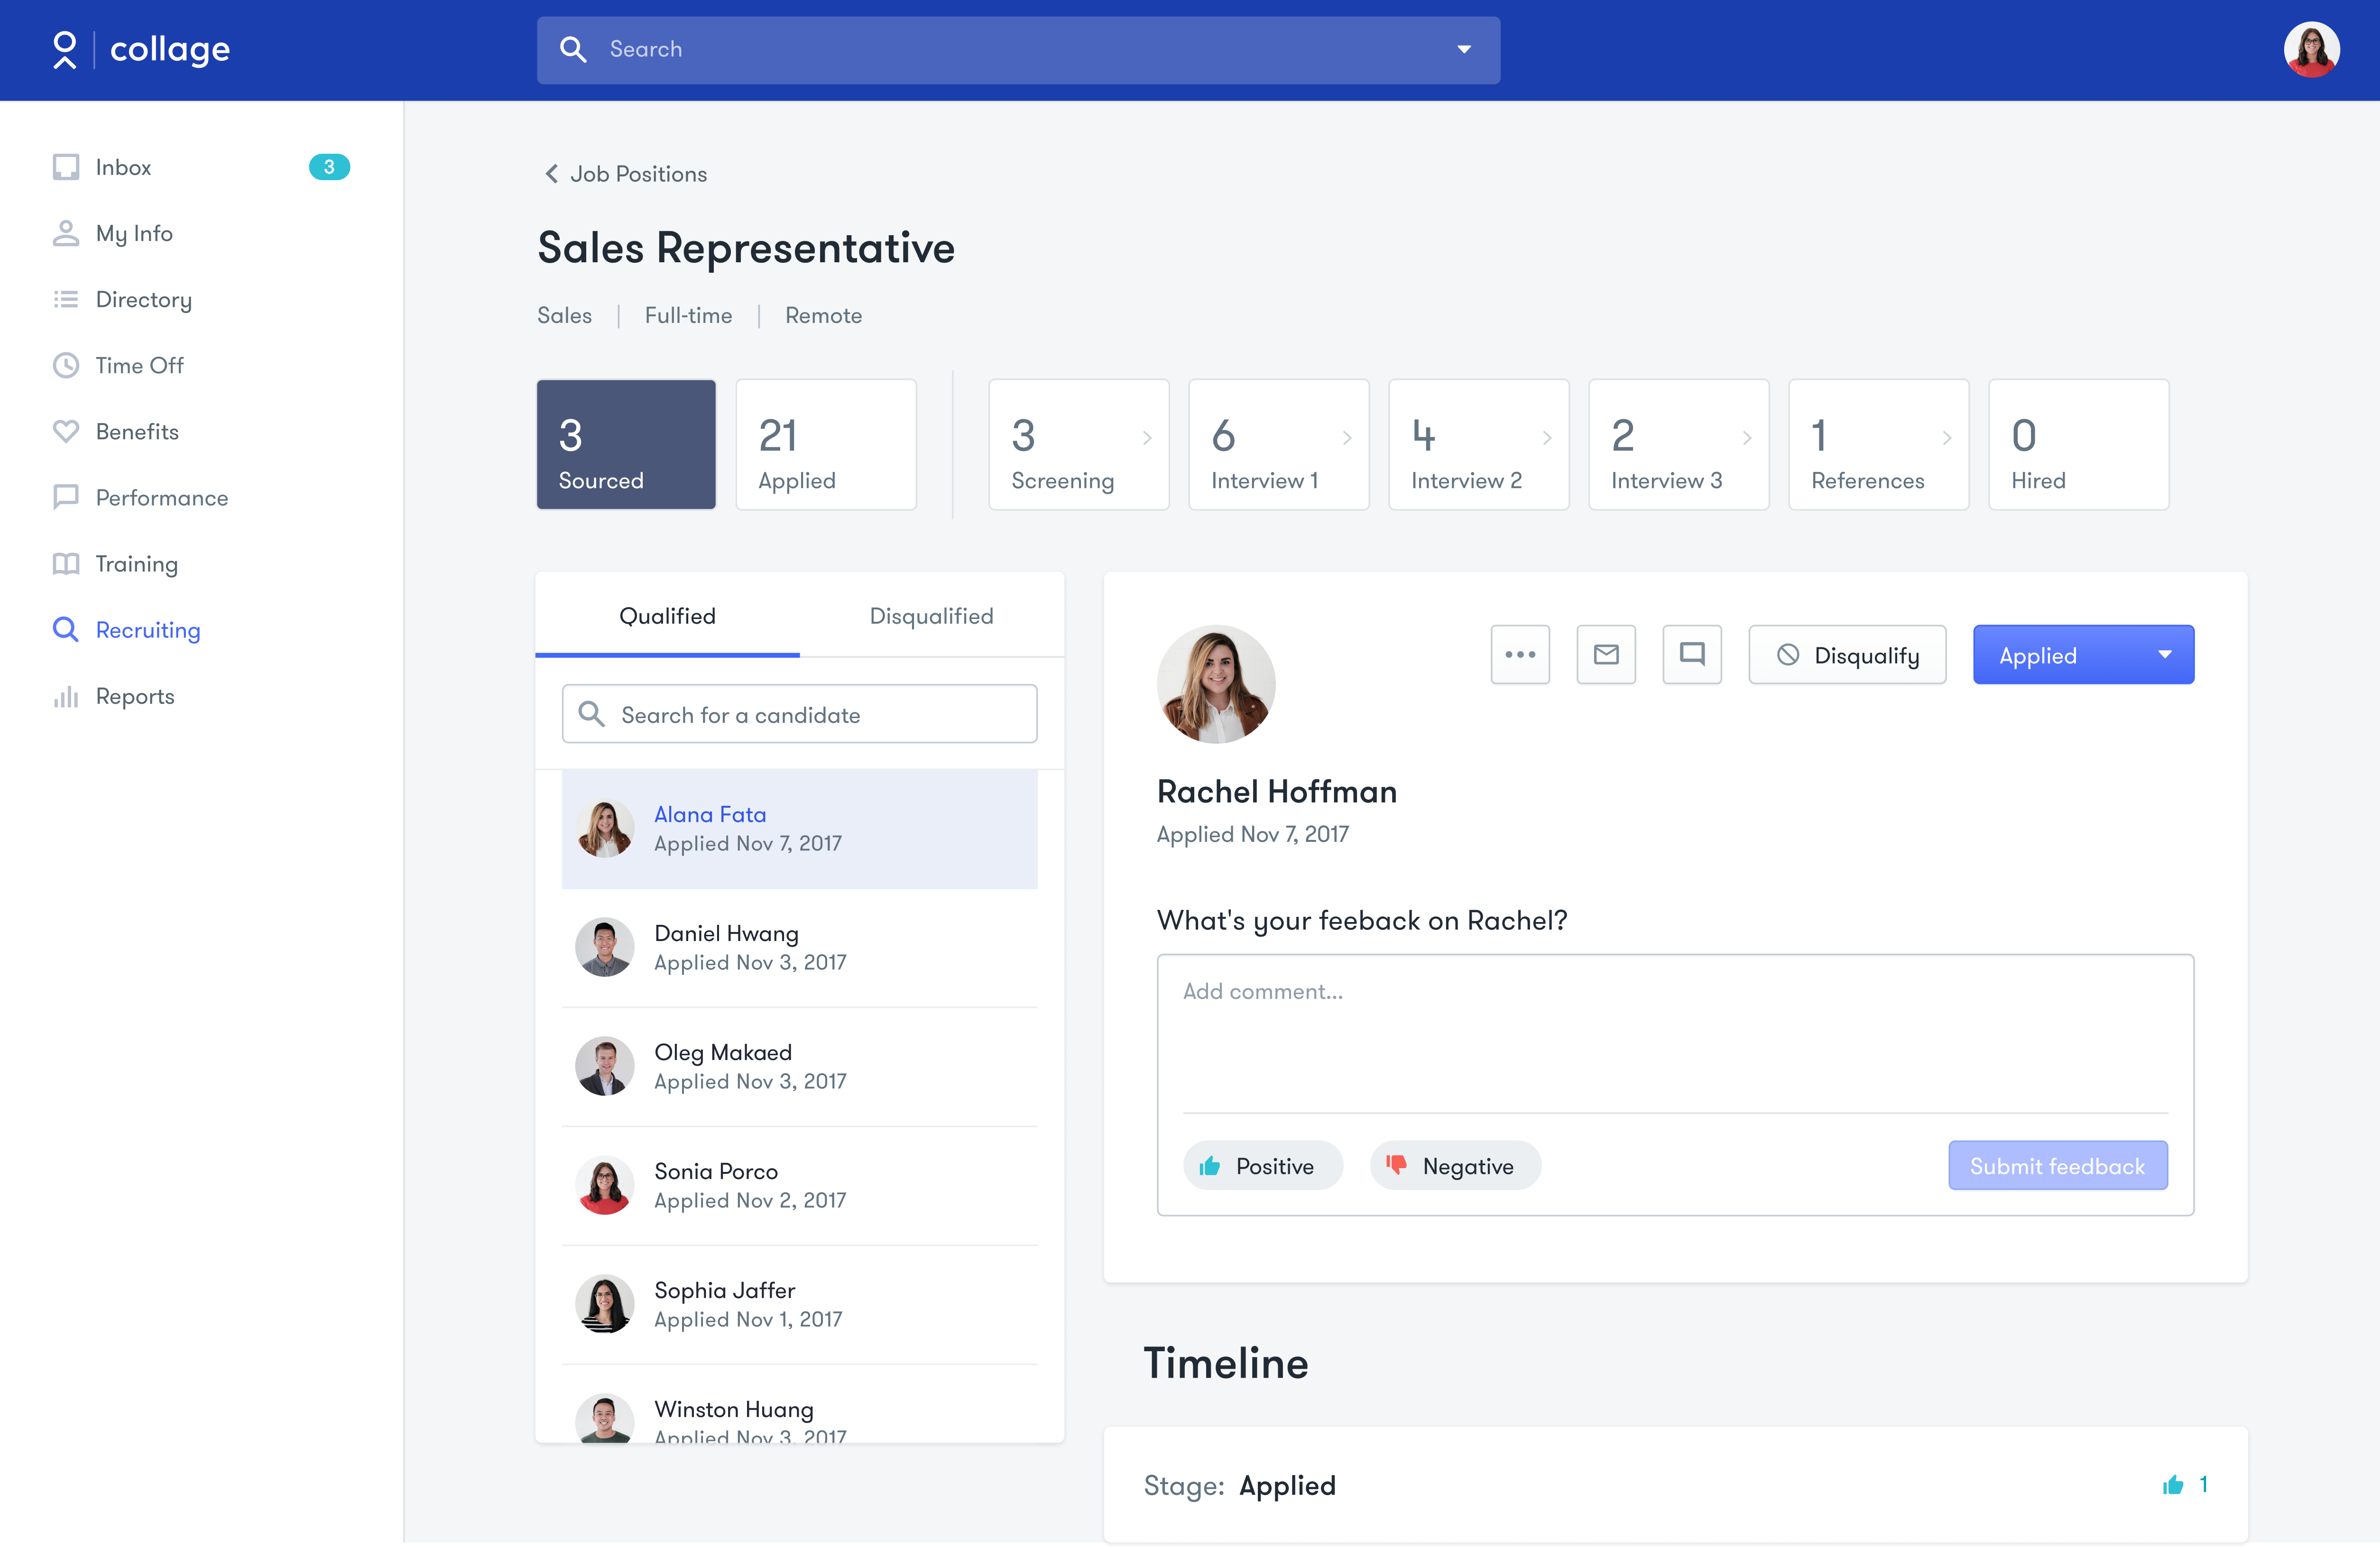The height and width of the screenshot is (1549, 2380).
Task: Click the comment bubble icon button
Action: 1692,655
